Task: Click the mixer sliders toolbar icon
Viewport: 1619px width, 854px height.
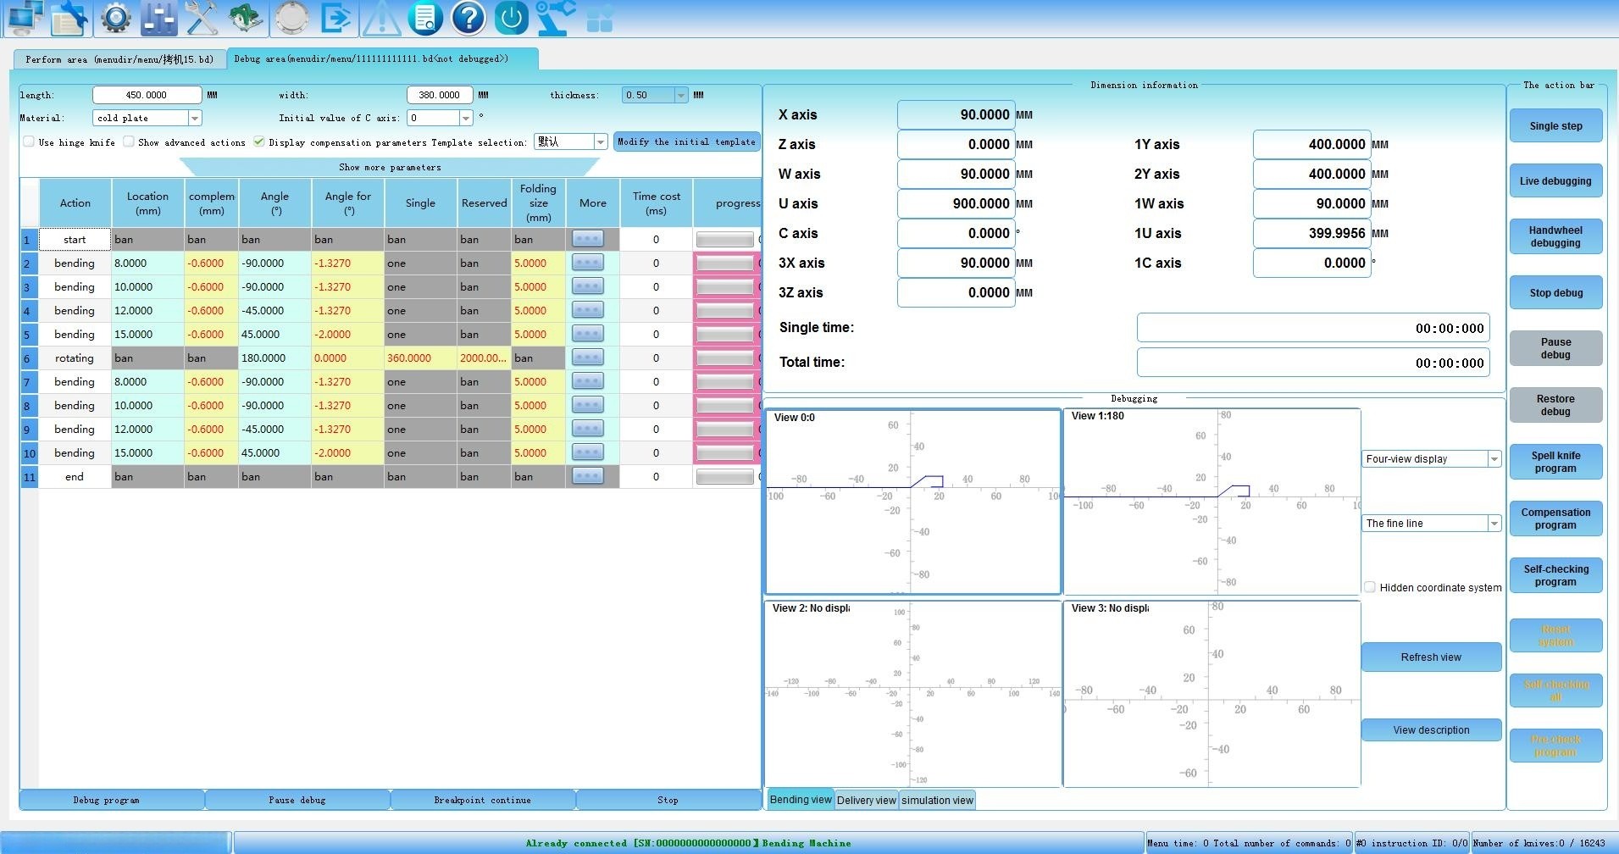Action: coord(159,18)
